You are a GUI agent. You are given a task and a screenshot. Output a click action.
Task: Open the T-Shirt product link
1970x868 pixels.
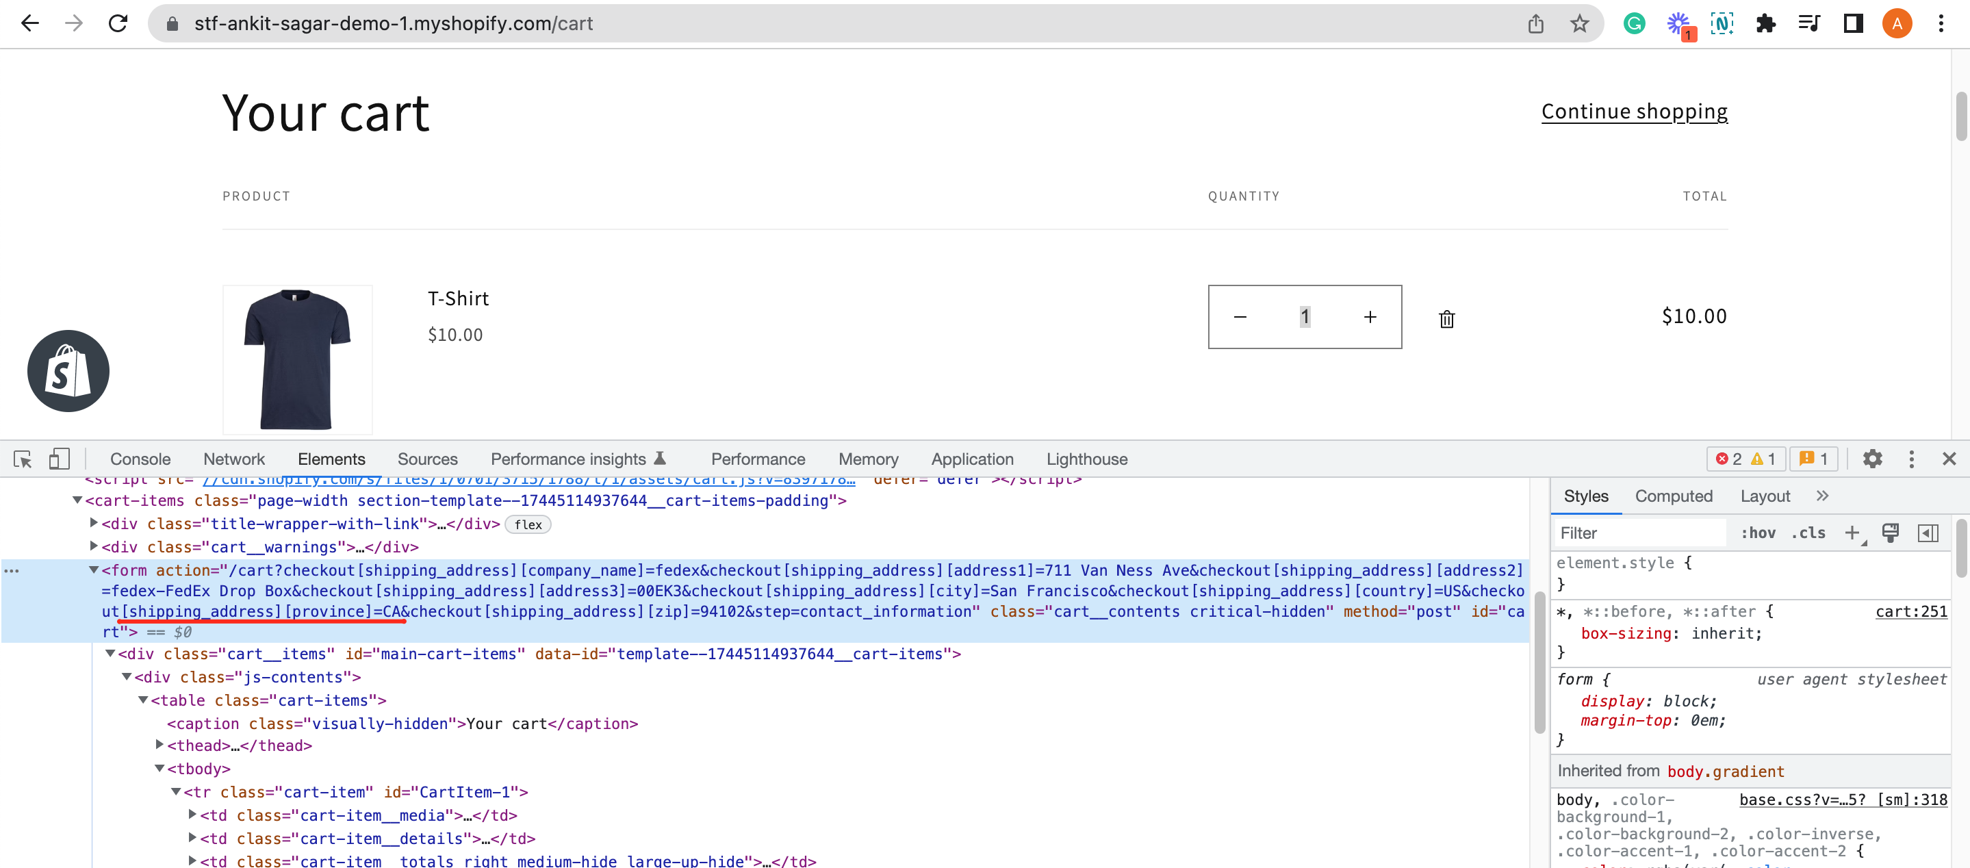[x=457, y=299]
